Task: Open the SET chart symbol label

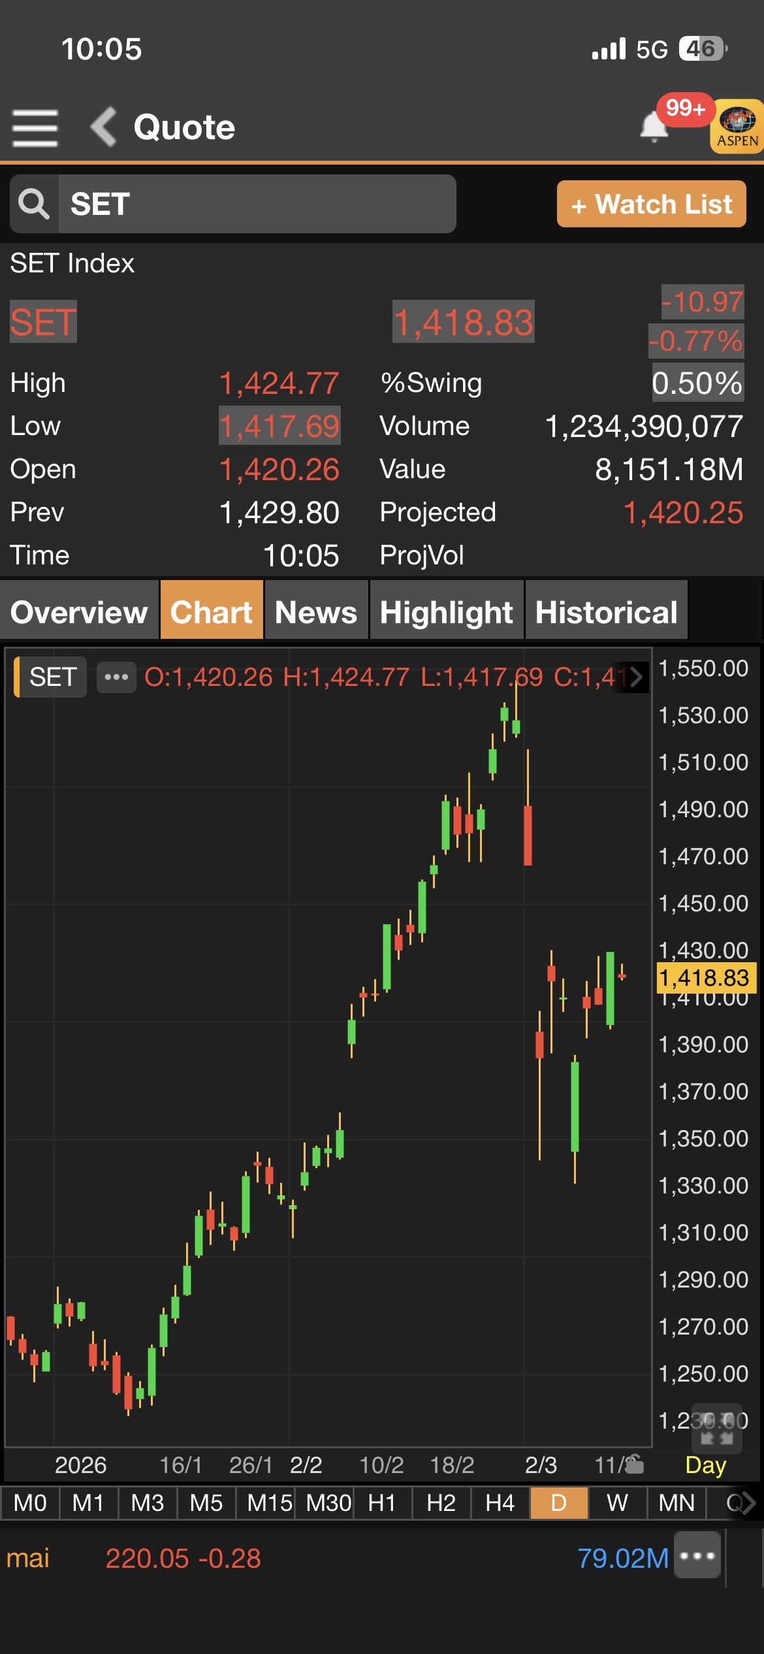Action: [x=52, y=677]
